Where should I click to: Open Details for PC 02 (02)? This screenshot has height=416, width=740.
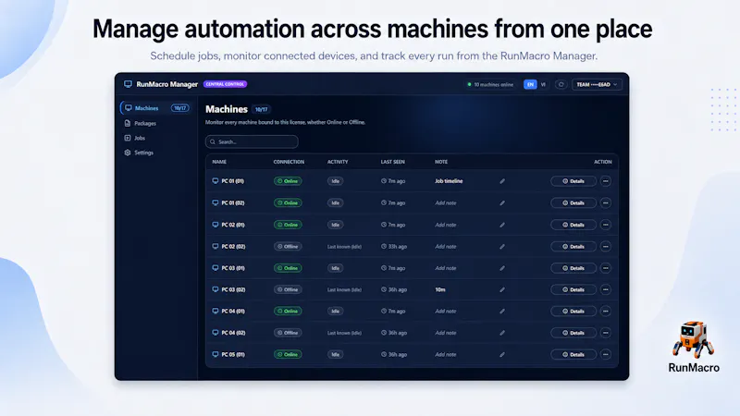pyautogui.click(x=573, y=247)
